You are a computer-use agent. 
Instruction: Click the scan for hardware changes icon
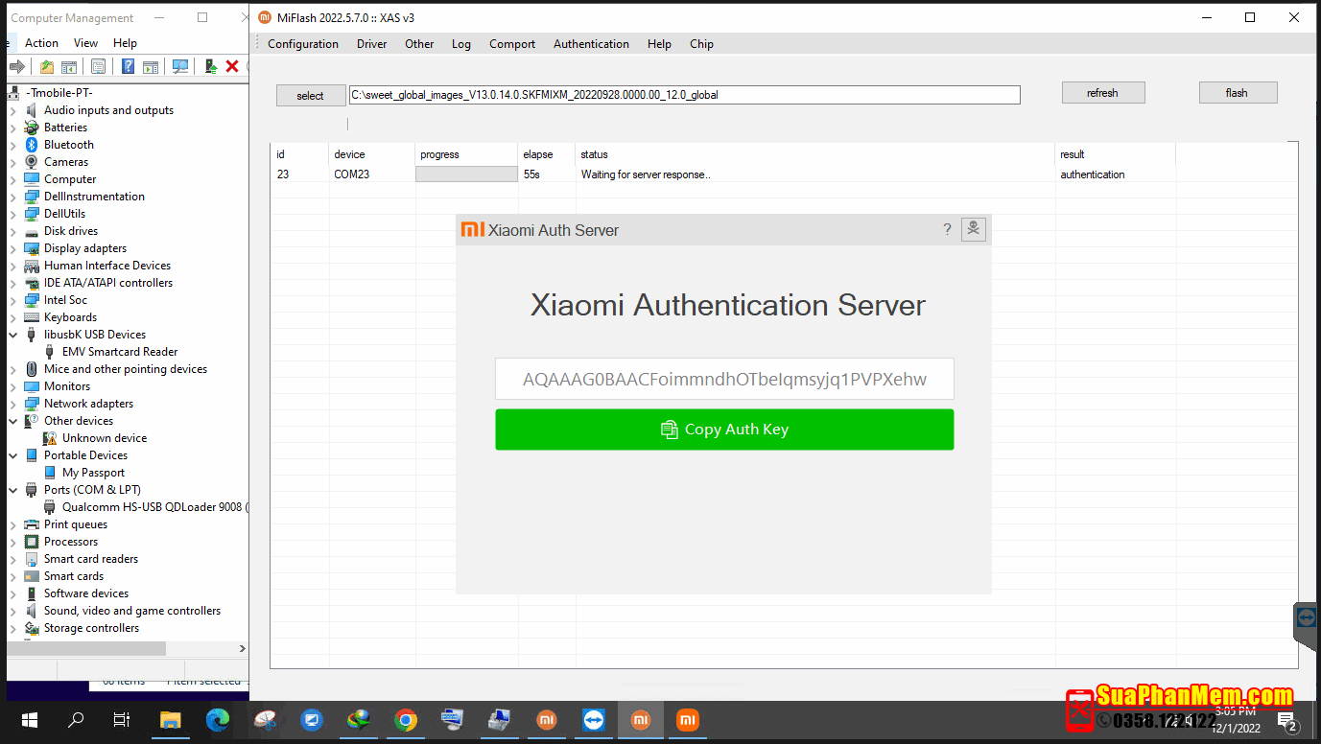click(x=179, y=66)
